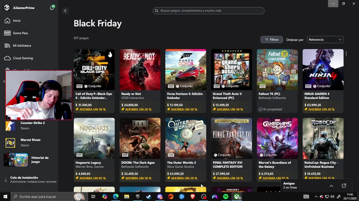Expand the Relevancia sort dropdown

click(x=325, y=40)
